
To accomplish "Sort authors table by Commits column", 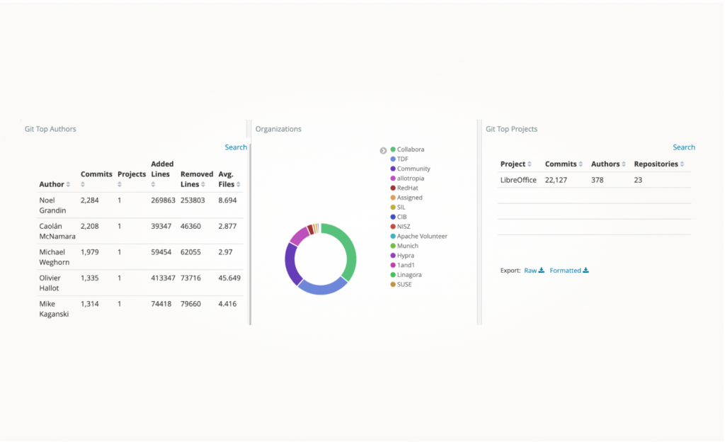I will click(x=83, y=184).
